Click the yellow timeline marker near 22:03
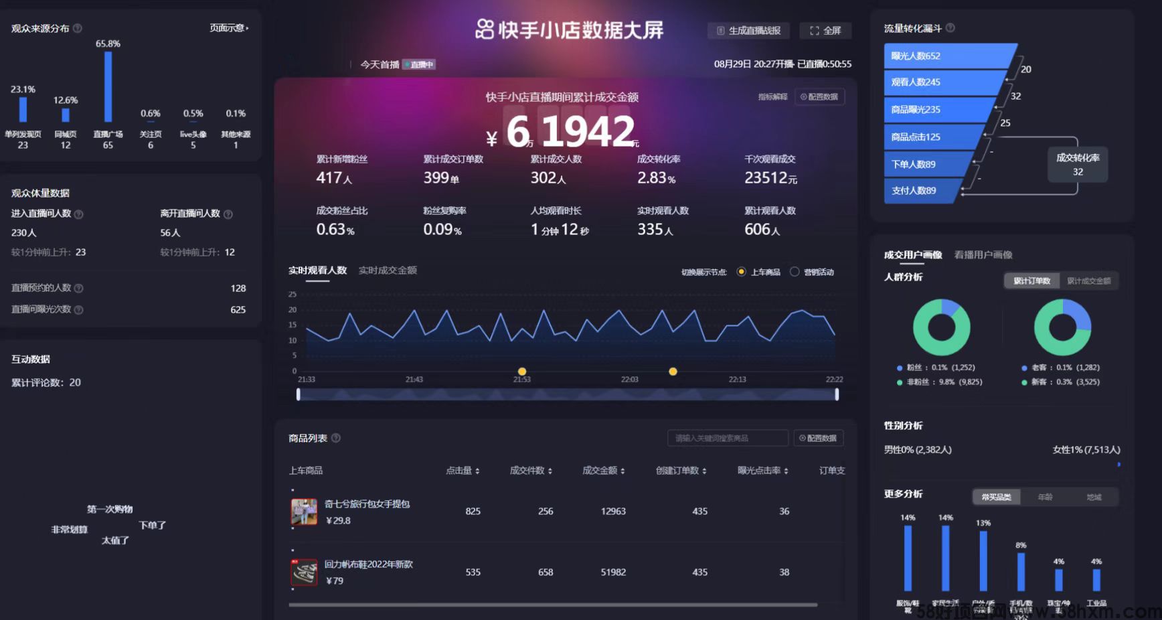The image size is (1162, 620). (x=673, y=372)
